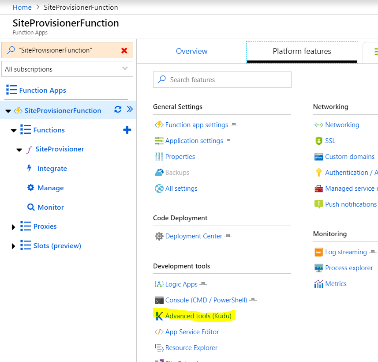Click the Backups cloud icon

coord(159,173)
